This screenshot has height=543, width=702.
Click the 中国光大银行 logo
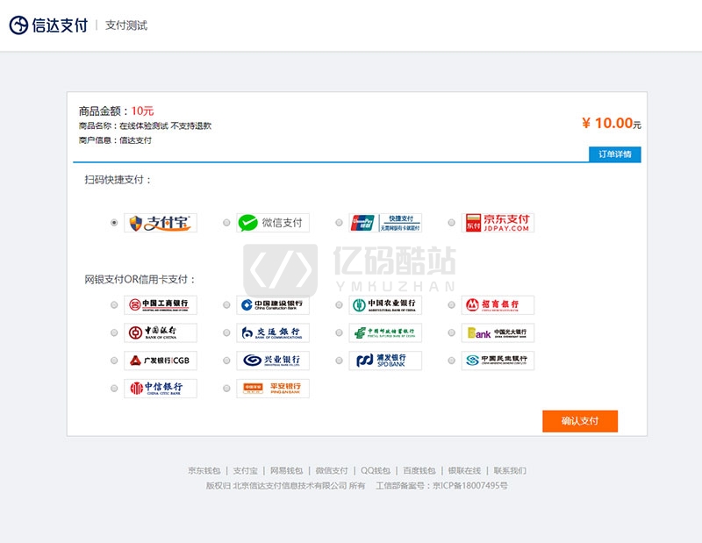498,332
